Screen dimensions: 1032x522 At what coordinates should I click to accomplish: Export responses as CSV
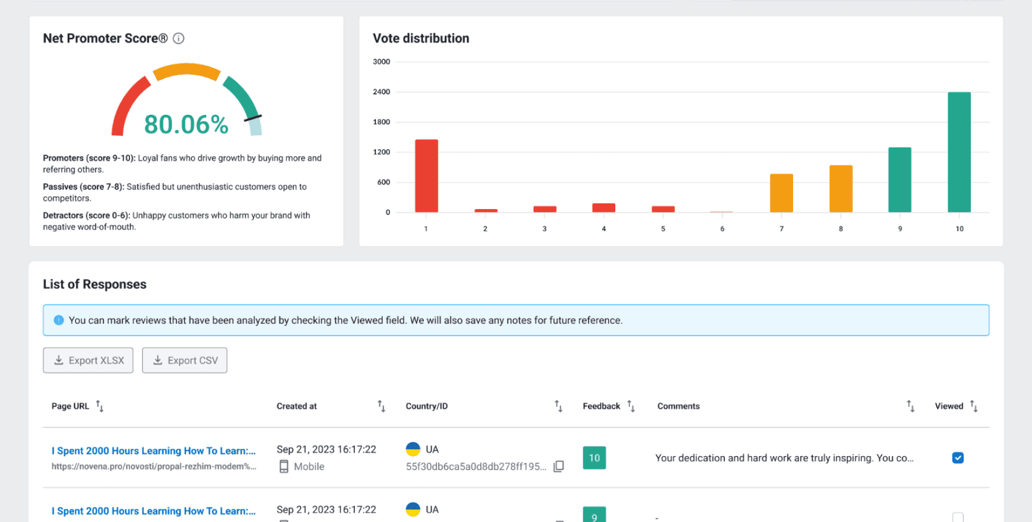click(x=185, y=361)
